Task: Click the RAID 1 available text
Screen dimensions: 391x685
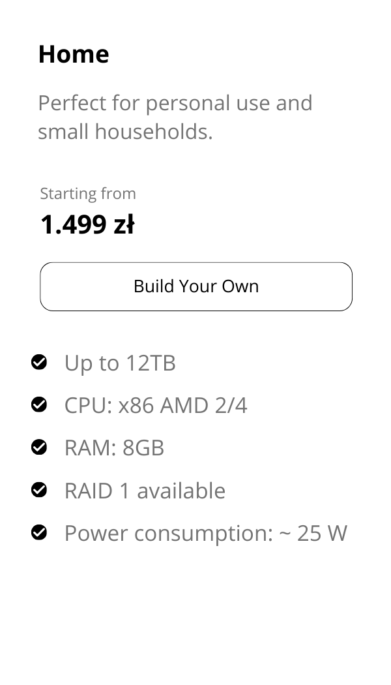Action: pos(145,491)
